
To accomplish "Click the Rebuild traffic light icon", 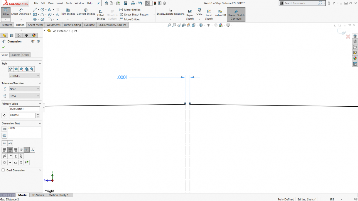I will pos(155,3).
